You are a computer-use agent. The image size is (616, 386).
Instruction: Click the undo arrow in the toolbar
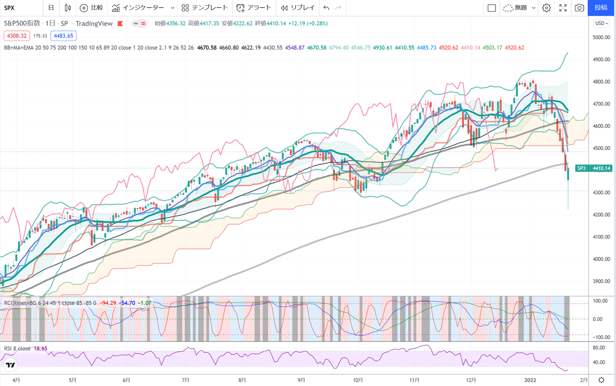click(x=326, y=8)
